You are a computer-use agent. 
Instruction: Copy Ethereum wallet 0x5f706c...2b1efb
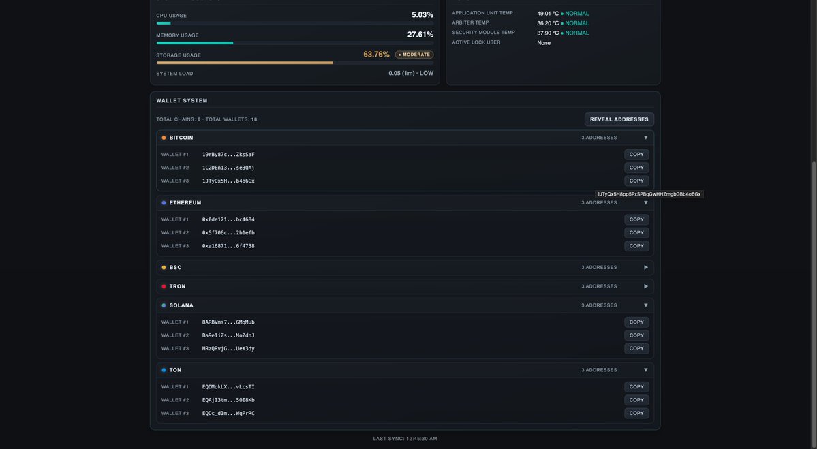pos(636,233)
